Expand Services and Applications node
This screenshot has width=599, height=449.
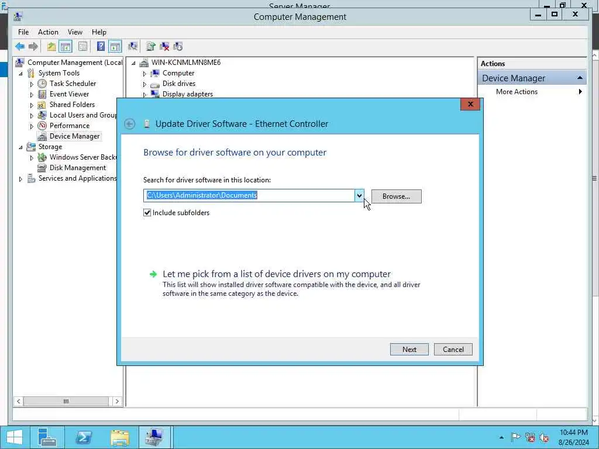click(x=20, y=179)
